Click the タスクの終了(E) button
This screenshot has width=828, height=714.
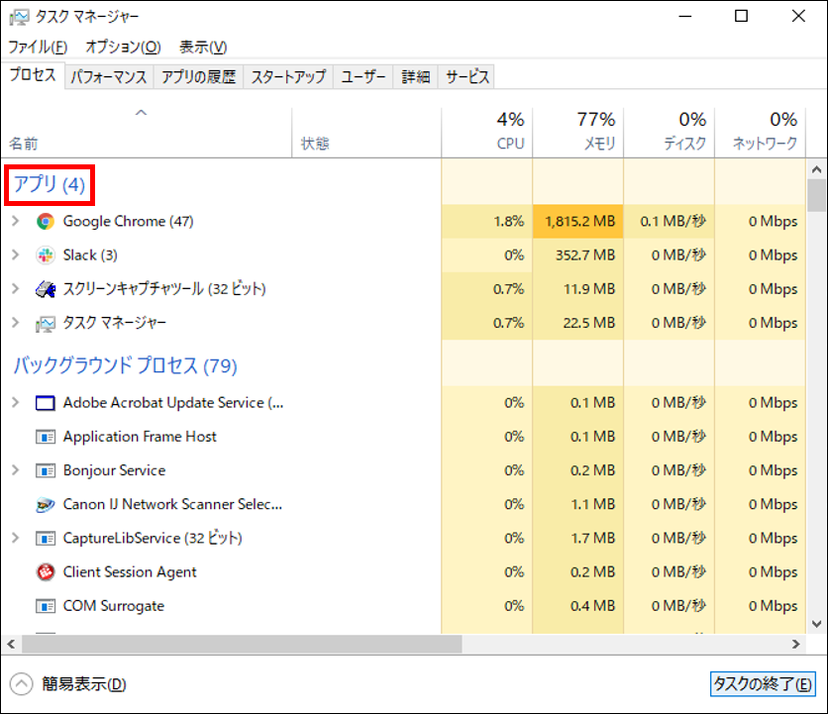(x=763, y=684)
